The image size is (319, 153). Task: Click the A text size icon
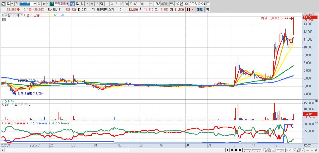(316, 150)
